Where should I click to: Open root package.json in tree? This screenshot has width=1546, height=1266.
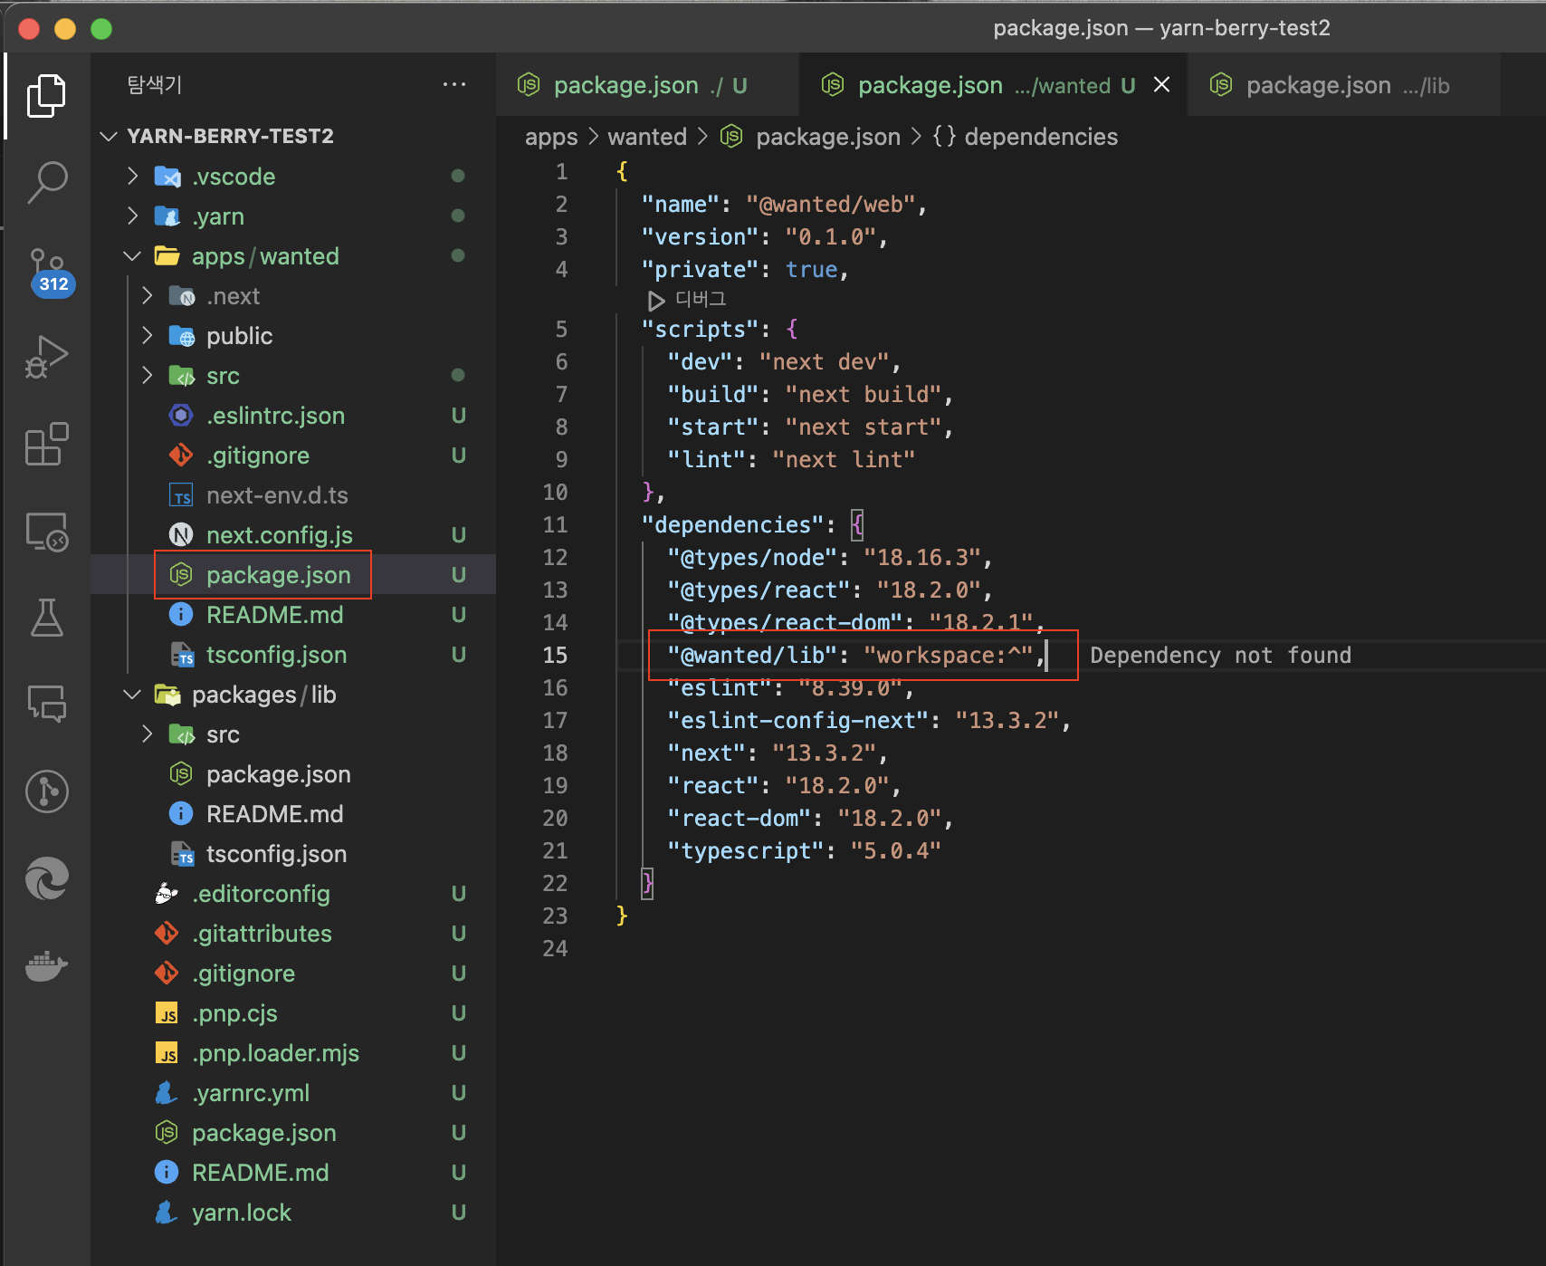pos(293,1133)
